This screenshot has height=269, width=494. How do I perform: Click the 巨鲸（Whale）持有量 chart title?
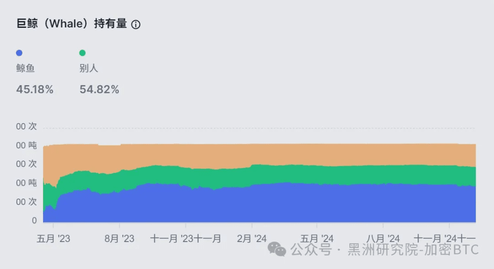click(x=71, y=24)
